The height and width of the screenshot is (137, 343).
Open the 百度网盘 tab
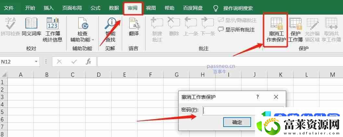pos(193,8)
